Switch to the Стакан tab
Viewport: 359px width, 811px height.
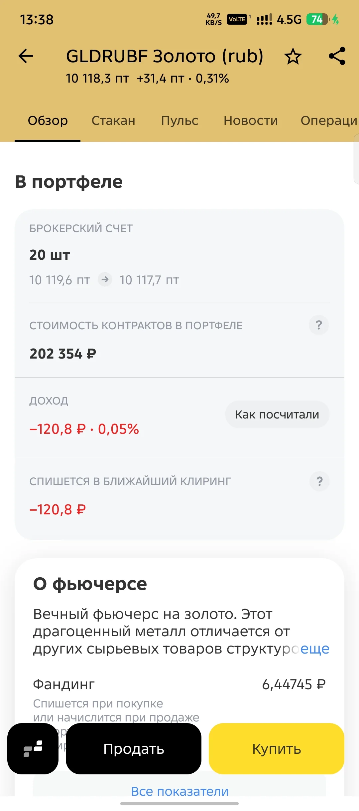click(113, 121)
